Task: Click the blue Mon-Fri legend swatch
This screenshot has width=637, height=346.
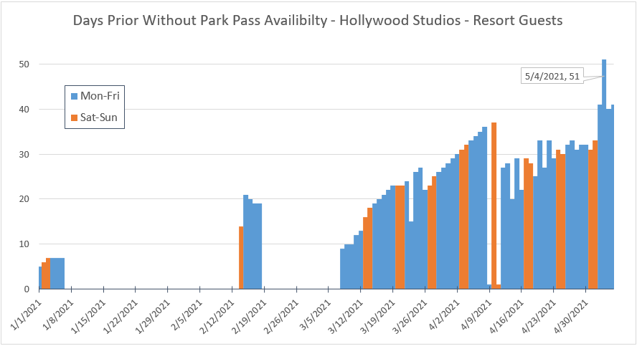Action: [74, 96]
